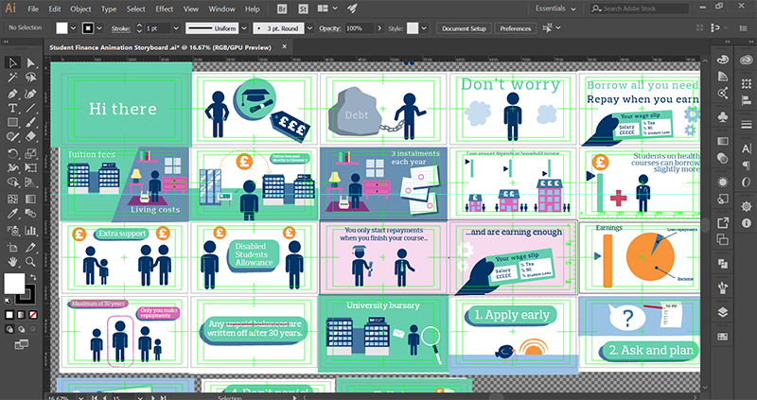The width and height of the screenshot is (757, 400).
Task: Open the Effect menu
Action: (164, 9)
